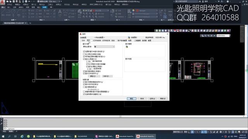Switch to Plot and Publish tab in Options
Image resolution: width=248 pixels, height=139 pixels.
coord(106,41)
